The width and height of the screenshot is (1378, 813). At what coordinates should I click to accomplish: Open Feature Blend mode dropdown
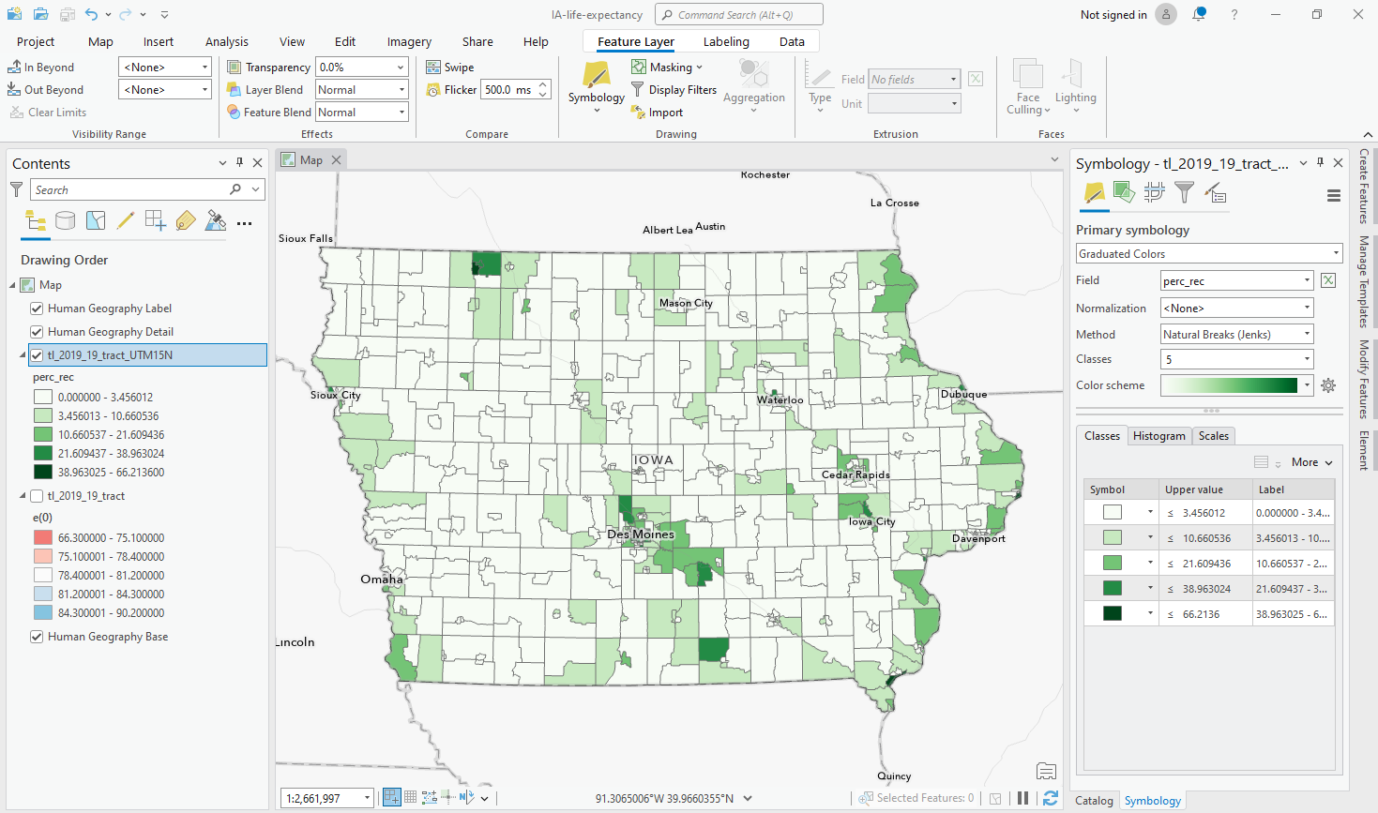point(362,113)
